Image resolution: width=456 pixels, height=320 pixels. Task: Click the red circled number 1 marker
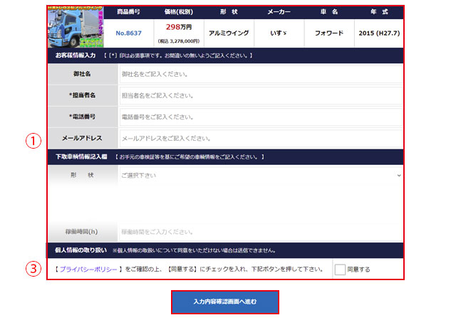pyautogui.click(x=32, y=141)
